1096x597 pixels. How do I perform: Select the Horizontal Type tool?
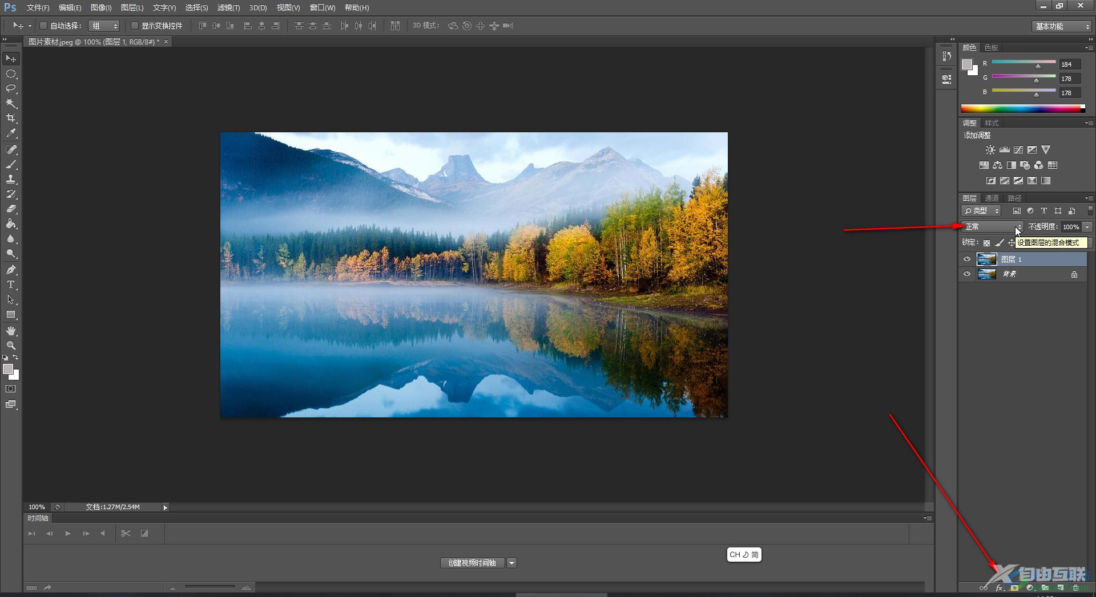(11, 285)
